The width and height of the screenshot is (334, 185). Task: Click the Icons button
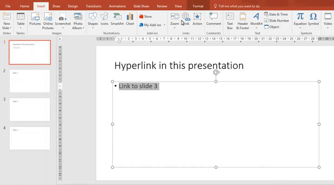point(104,19)
